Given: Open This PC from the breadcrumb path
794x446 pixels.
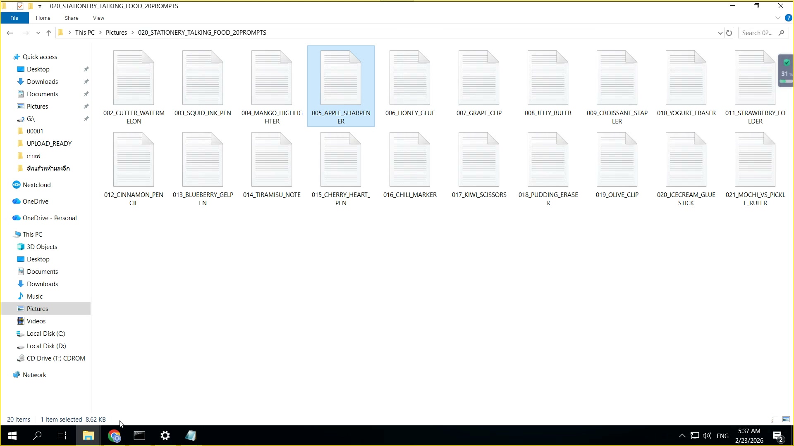Looking at the screenshot, I should click(x=85, y=32).
